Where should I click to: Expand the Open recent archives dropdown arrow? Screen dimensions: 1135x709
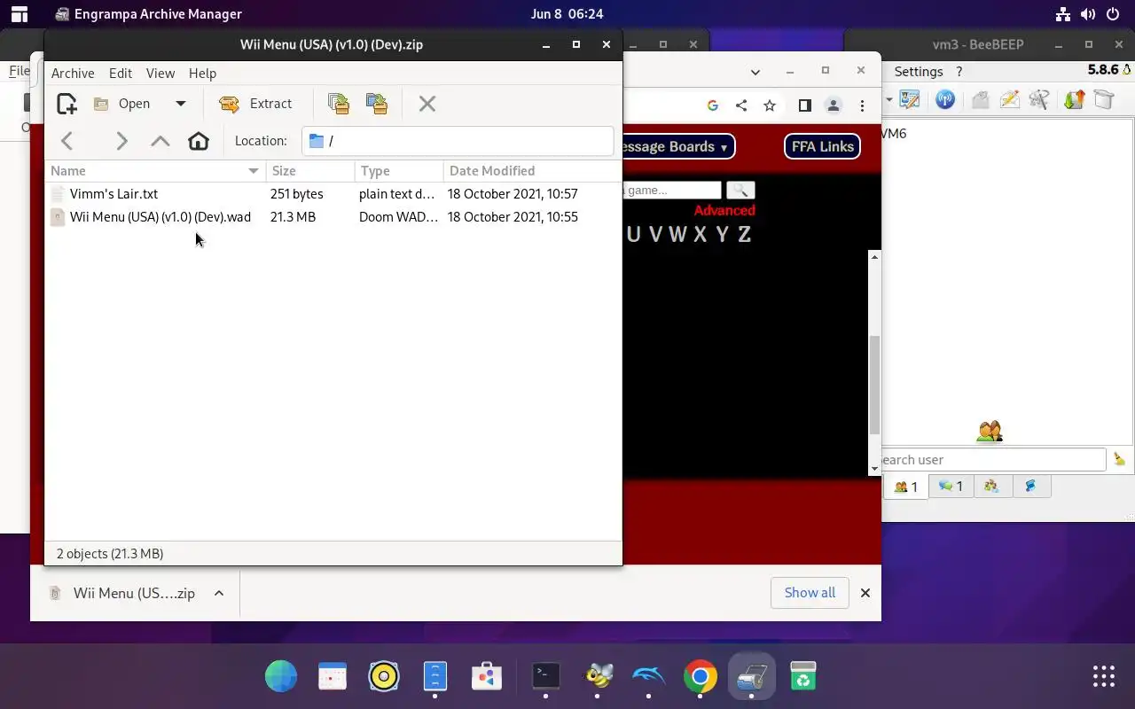[x=181, y=104]
